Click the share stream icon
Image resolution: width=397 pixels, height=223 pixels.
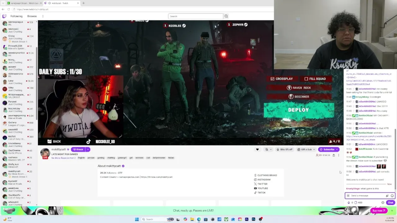click(334, 155)
